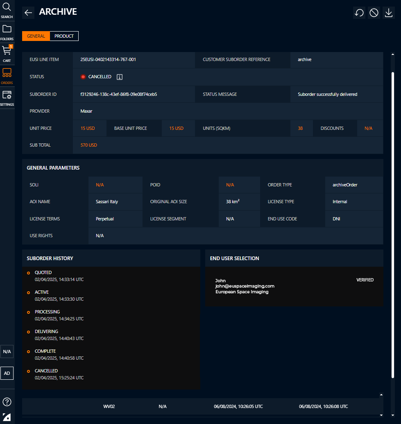Open the Folders sidebar icon

(x=7, y=32)
